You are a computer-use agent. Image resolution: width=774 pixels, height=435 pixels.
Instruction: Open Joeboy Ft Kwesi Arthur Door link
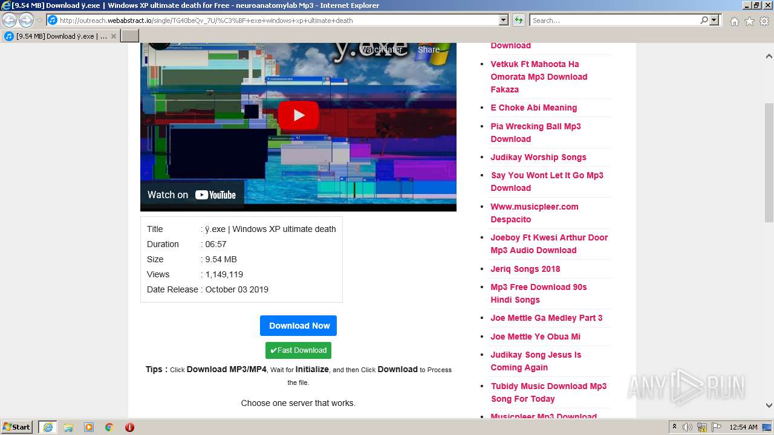tap(549, 243)
